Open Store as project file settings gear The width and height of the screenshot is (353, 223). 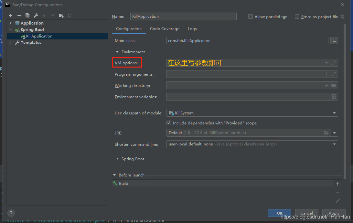(342, 17)
